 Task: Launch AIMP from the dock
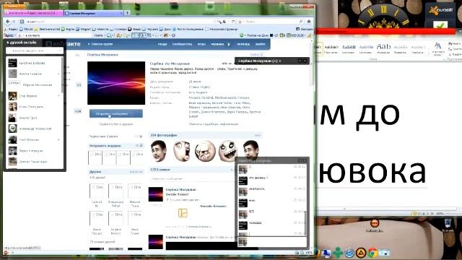click(361, 253)
